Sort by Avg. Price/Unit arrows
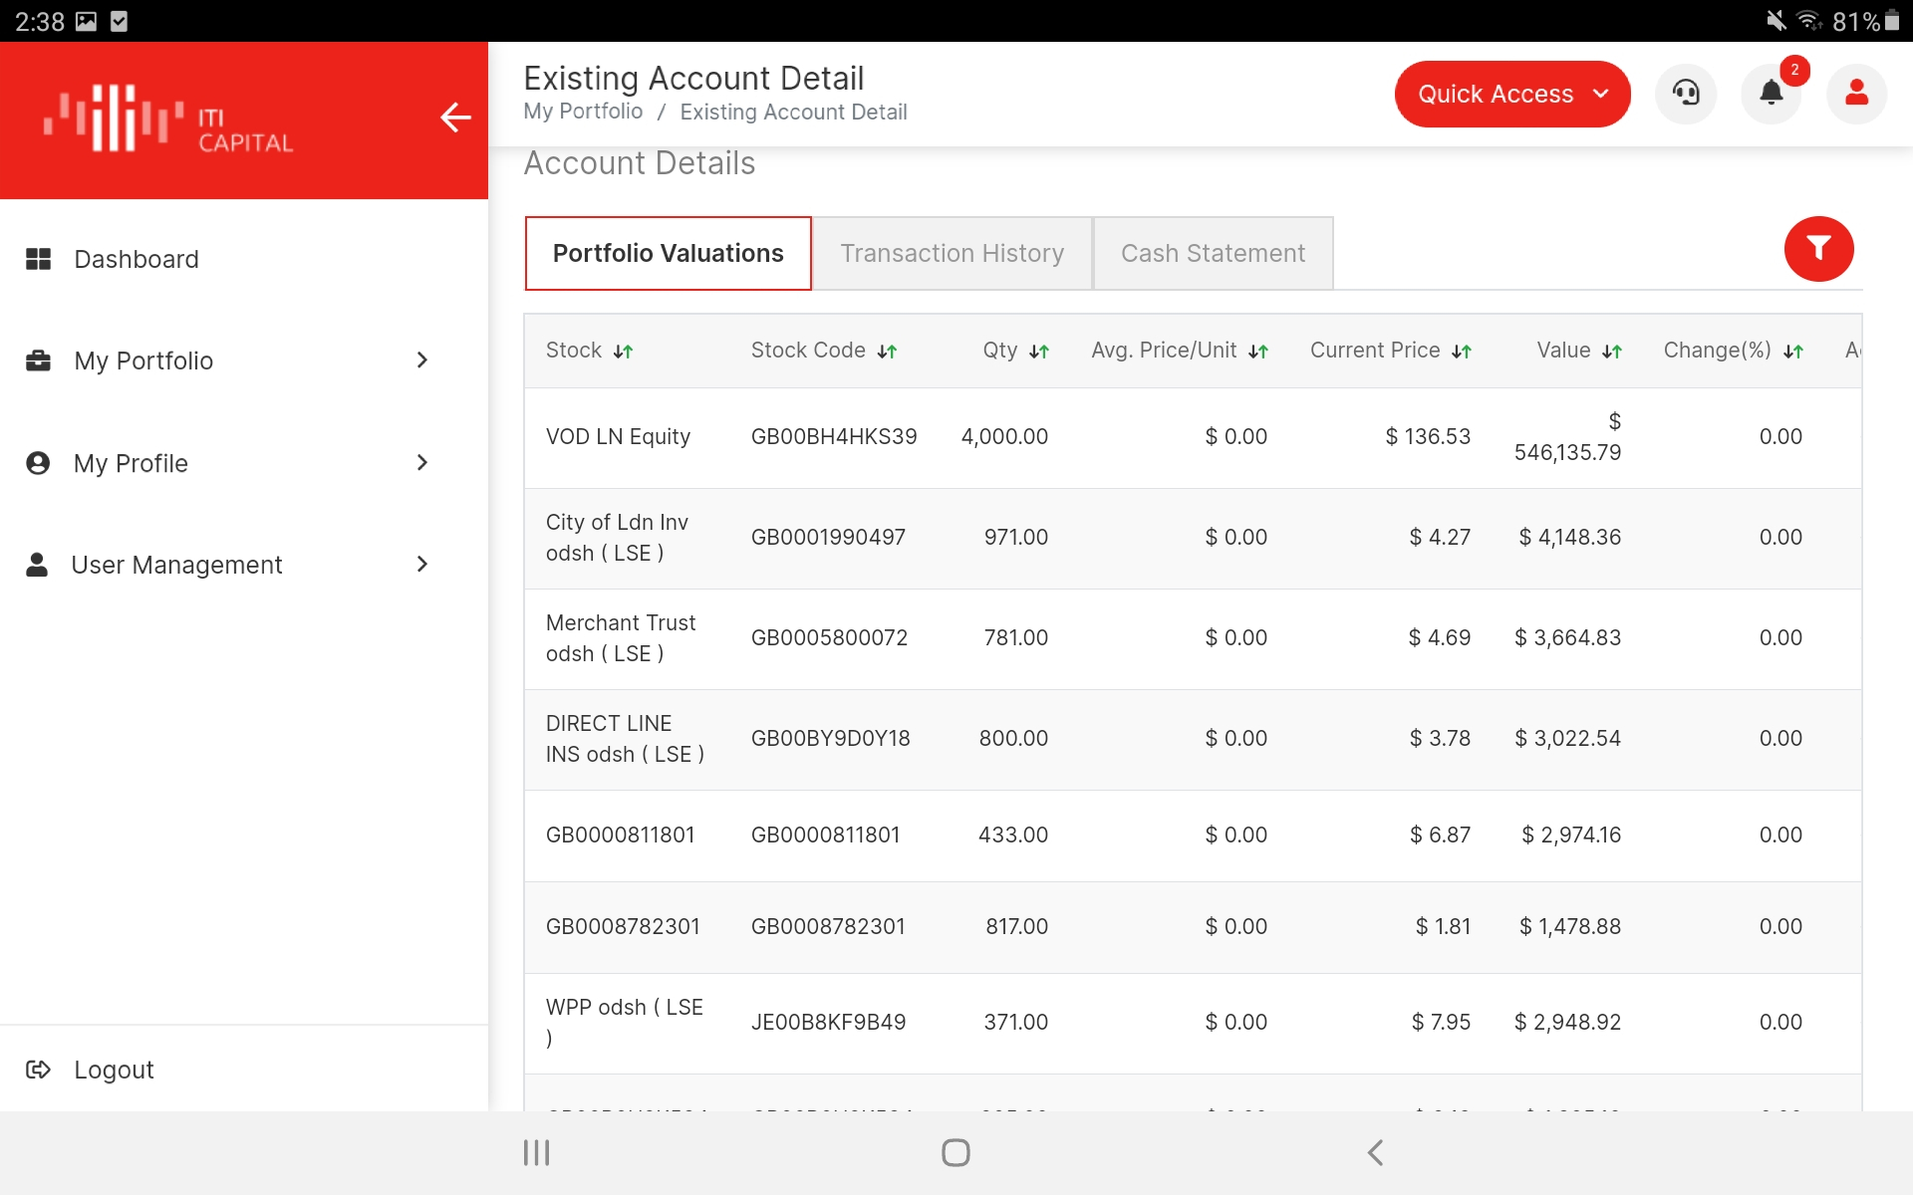 click(1258, 352)
